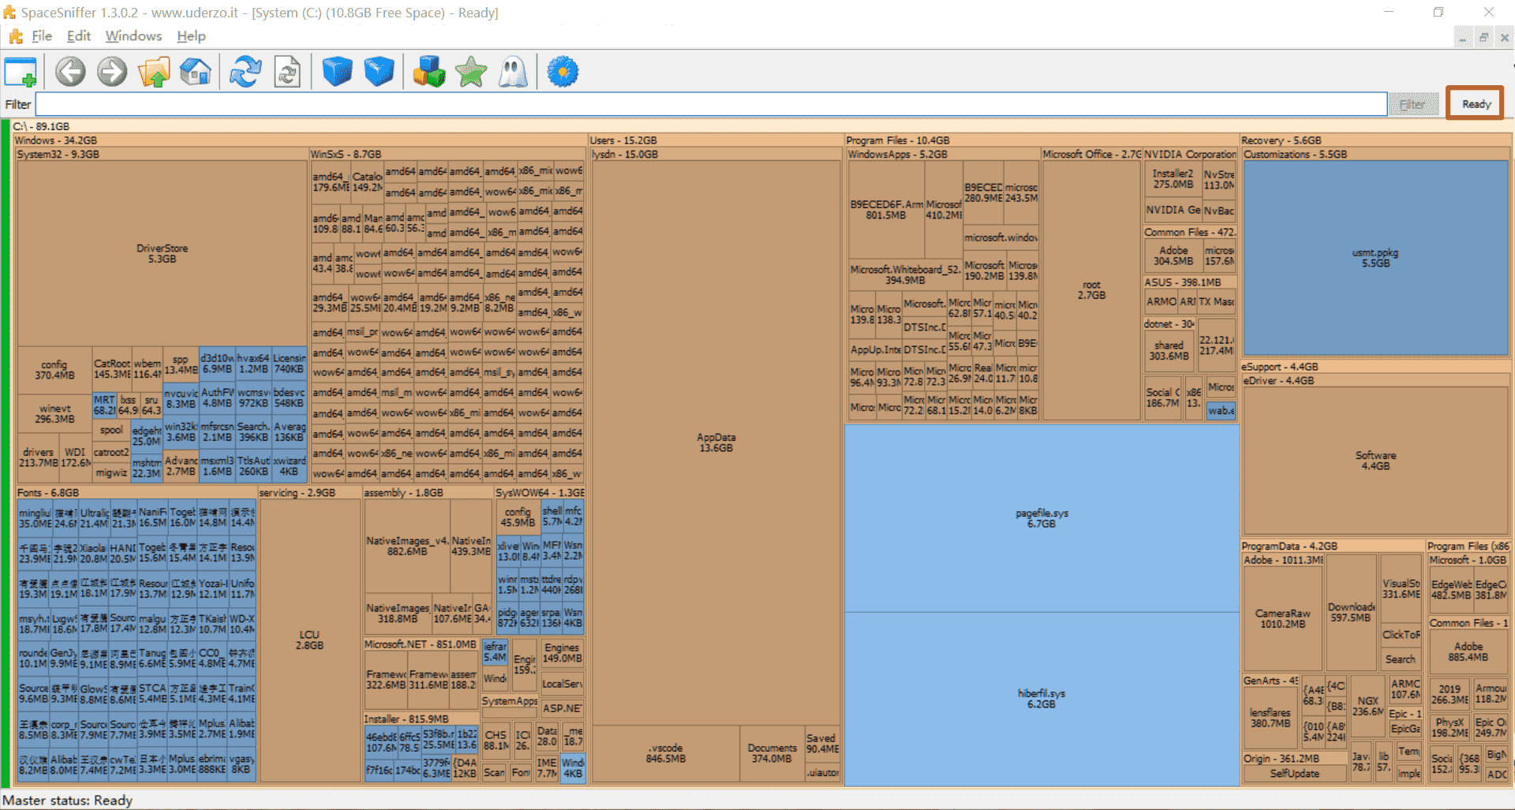Select the winevt 296.3MB block

click(x=54, y=414)
